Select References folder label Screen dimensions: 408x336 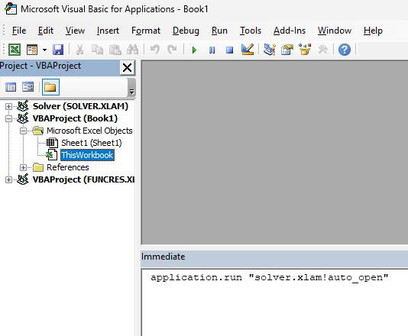tap(68, 167)
